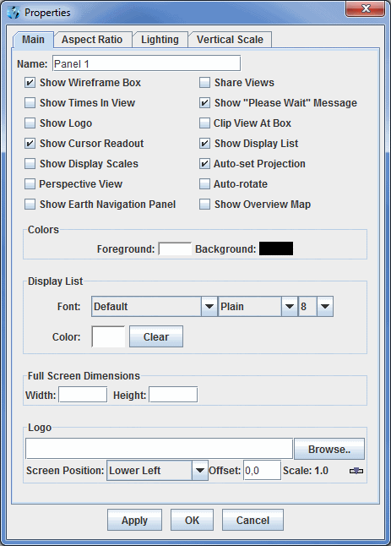Click the Full Screen Height field
The image size is (391, 546).
pos(173,395)
